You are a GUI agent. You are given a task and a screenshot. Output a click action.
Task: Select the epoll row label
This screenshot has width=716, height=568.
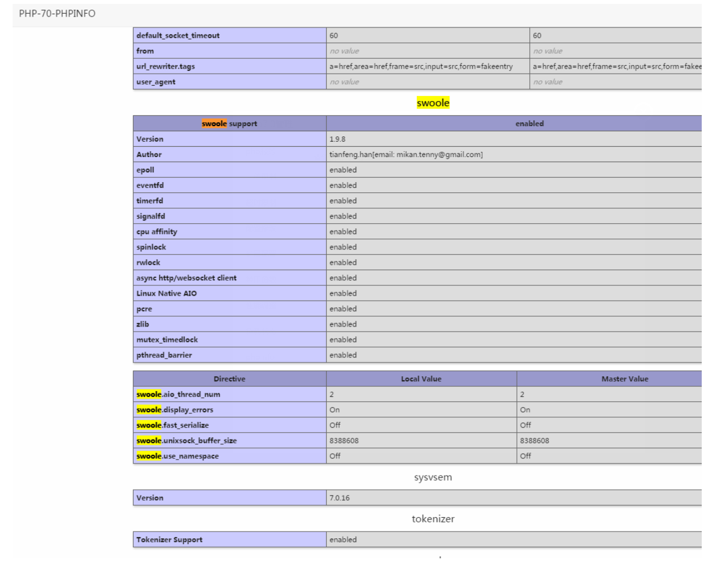[x=145, y=170]
